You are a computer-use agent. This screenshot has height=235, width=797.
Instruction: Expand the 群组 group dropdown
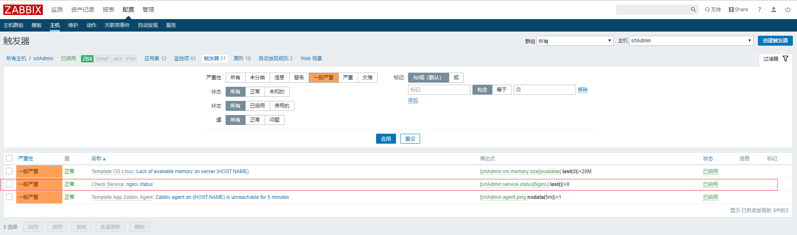575,41
